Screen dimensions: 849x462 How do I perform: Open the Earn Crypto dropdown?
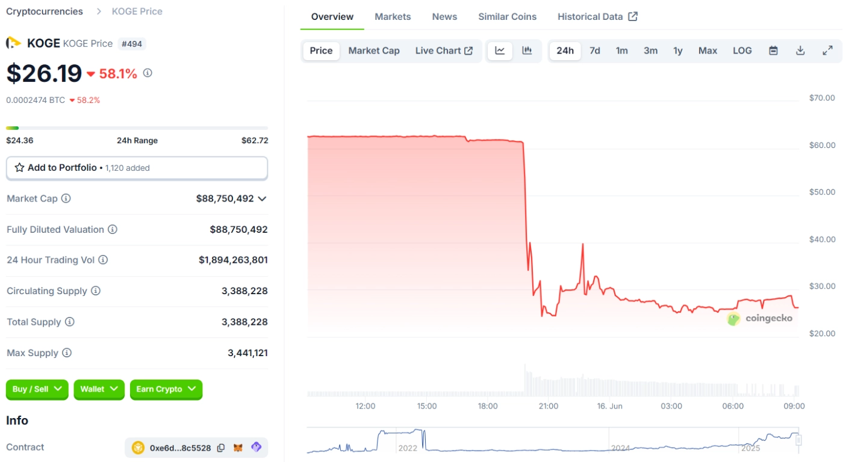point(166,389)
